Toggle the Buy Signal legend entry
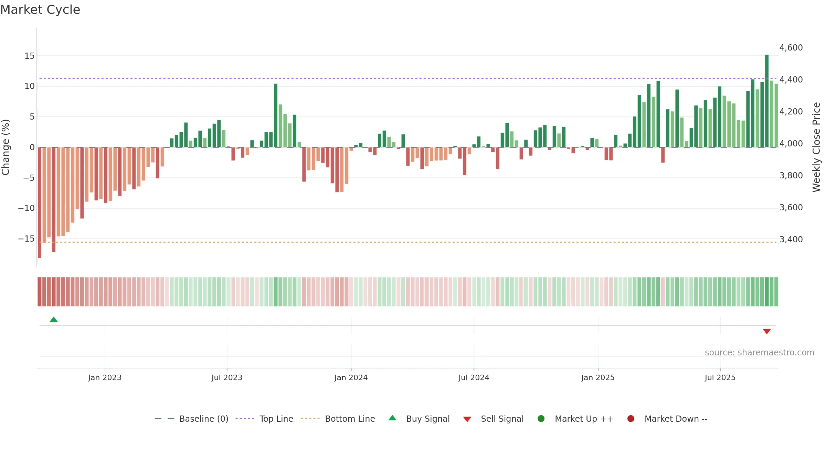 coord(419,419)
